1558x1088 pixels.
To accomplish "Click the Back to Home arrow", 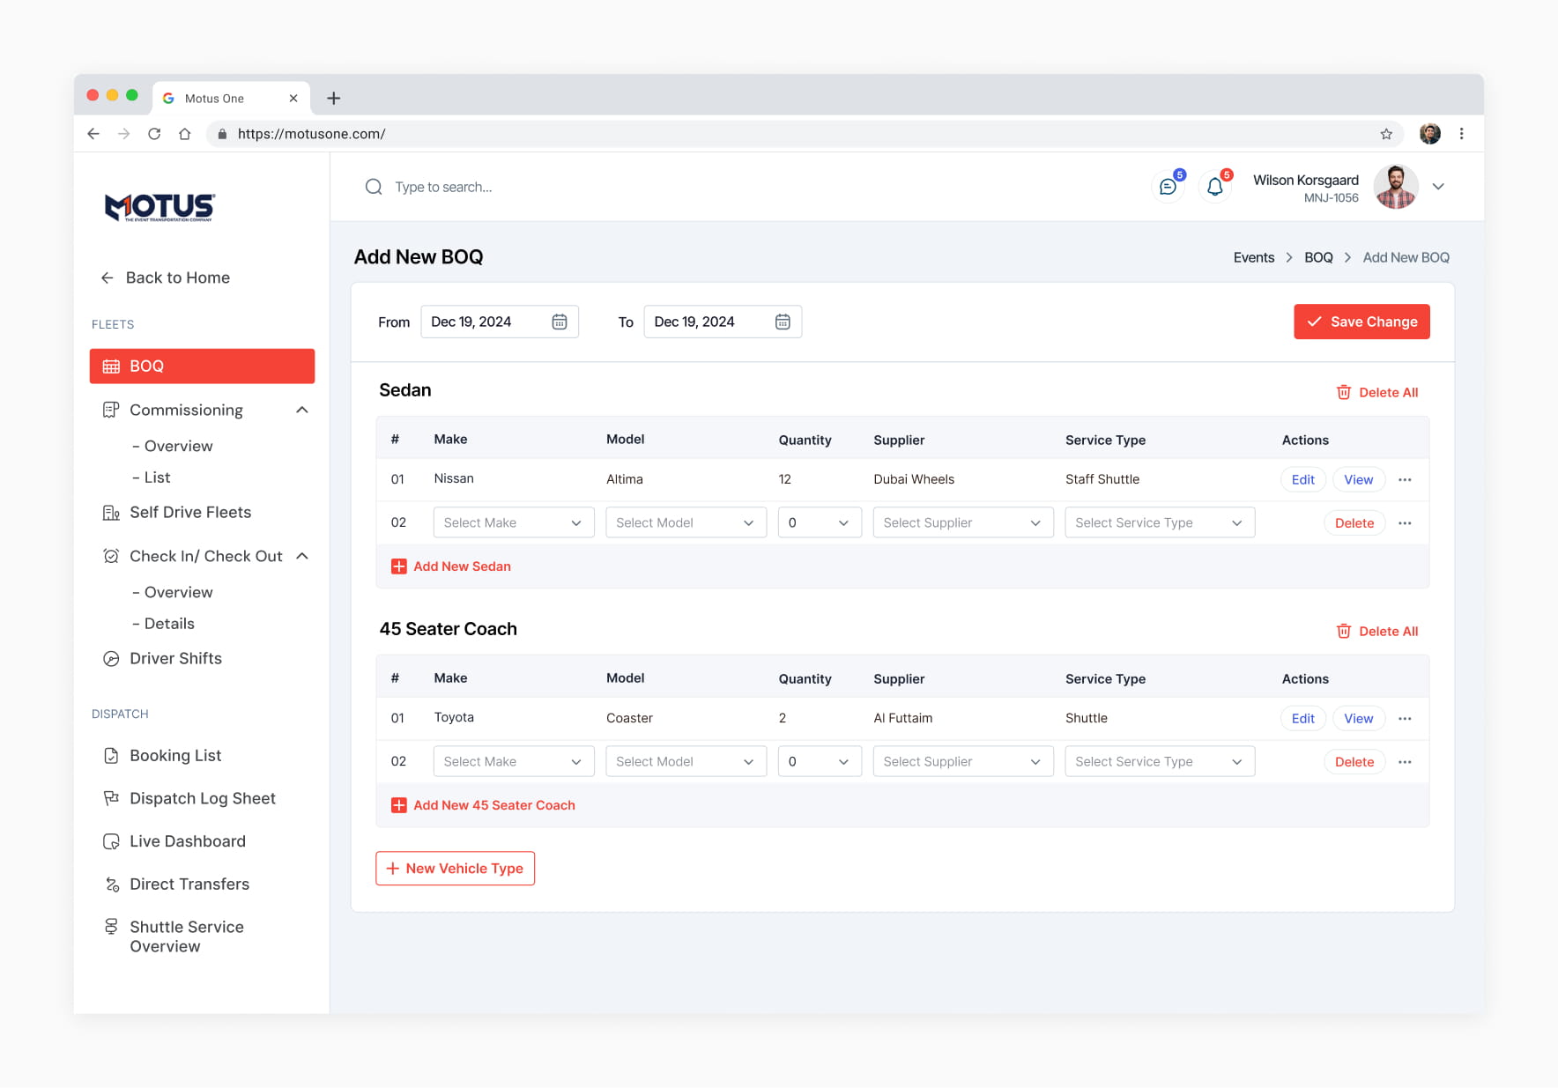I will [x=108, y=278].
